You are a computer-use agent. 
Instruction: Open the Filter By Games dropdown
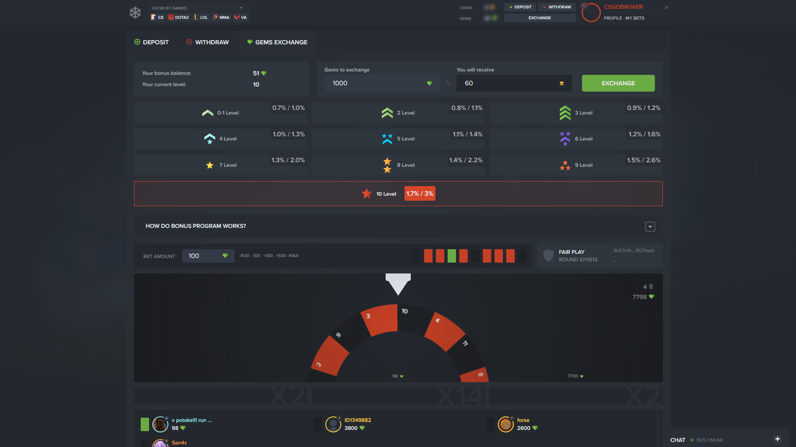241,7
